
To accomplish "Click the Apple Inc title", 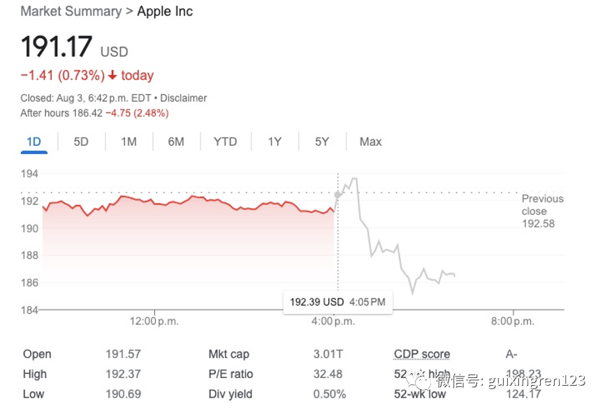I will (x=165, y=11).
